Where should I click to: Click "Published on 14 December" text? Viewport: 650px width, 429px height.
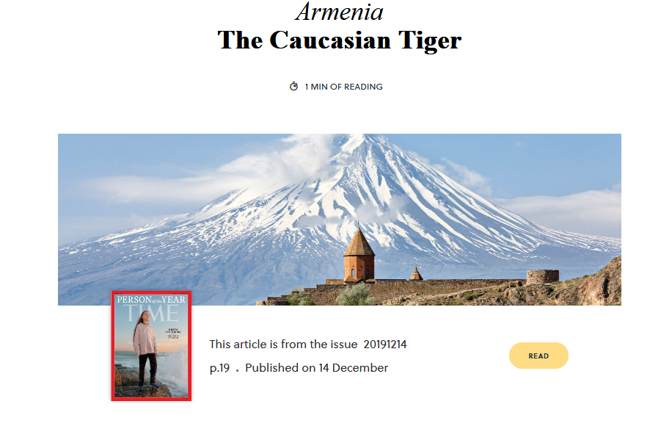click(316, 368)
